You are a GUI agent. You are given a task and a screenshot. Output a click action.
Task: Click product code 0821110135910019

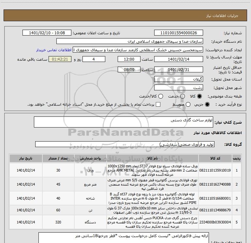(215, 170)
